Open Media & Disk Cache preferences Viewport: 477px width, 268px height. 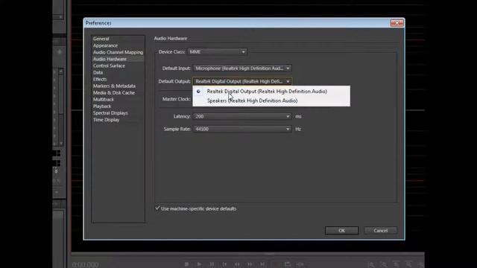(x=114, y=92)
